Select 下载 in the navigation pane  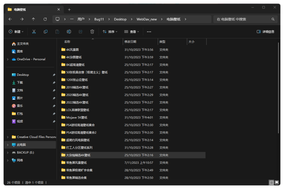click(20, 83)
